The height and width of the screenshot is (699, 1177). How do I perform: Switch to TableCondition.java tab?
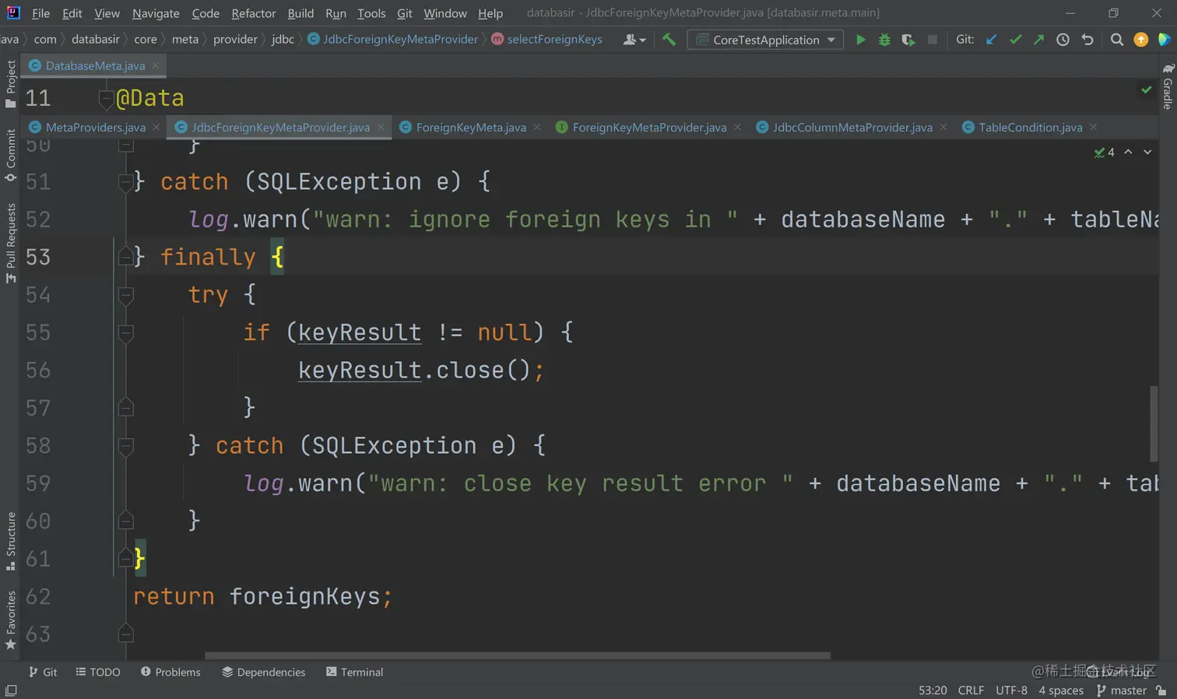pyautogui.click(x=1030, y=127)
